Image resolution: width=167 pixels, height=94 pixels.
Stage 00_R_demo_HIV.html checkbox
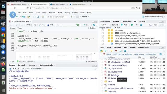(103, 38)
